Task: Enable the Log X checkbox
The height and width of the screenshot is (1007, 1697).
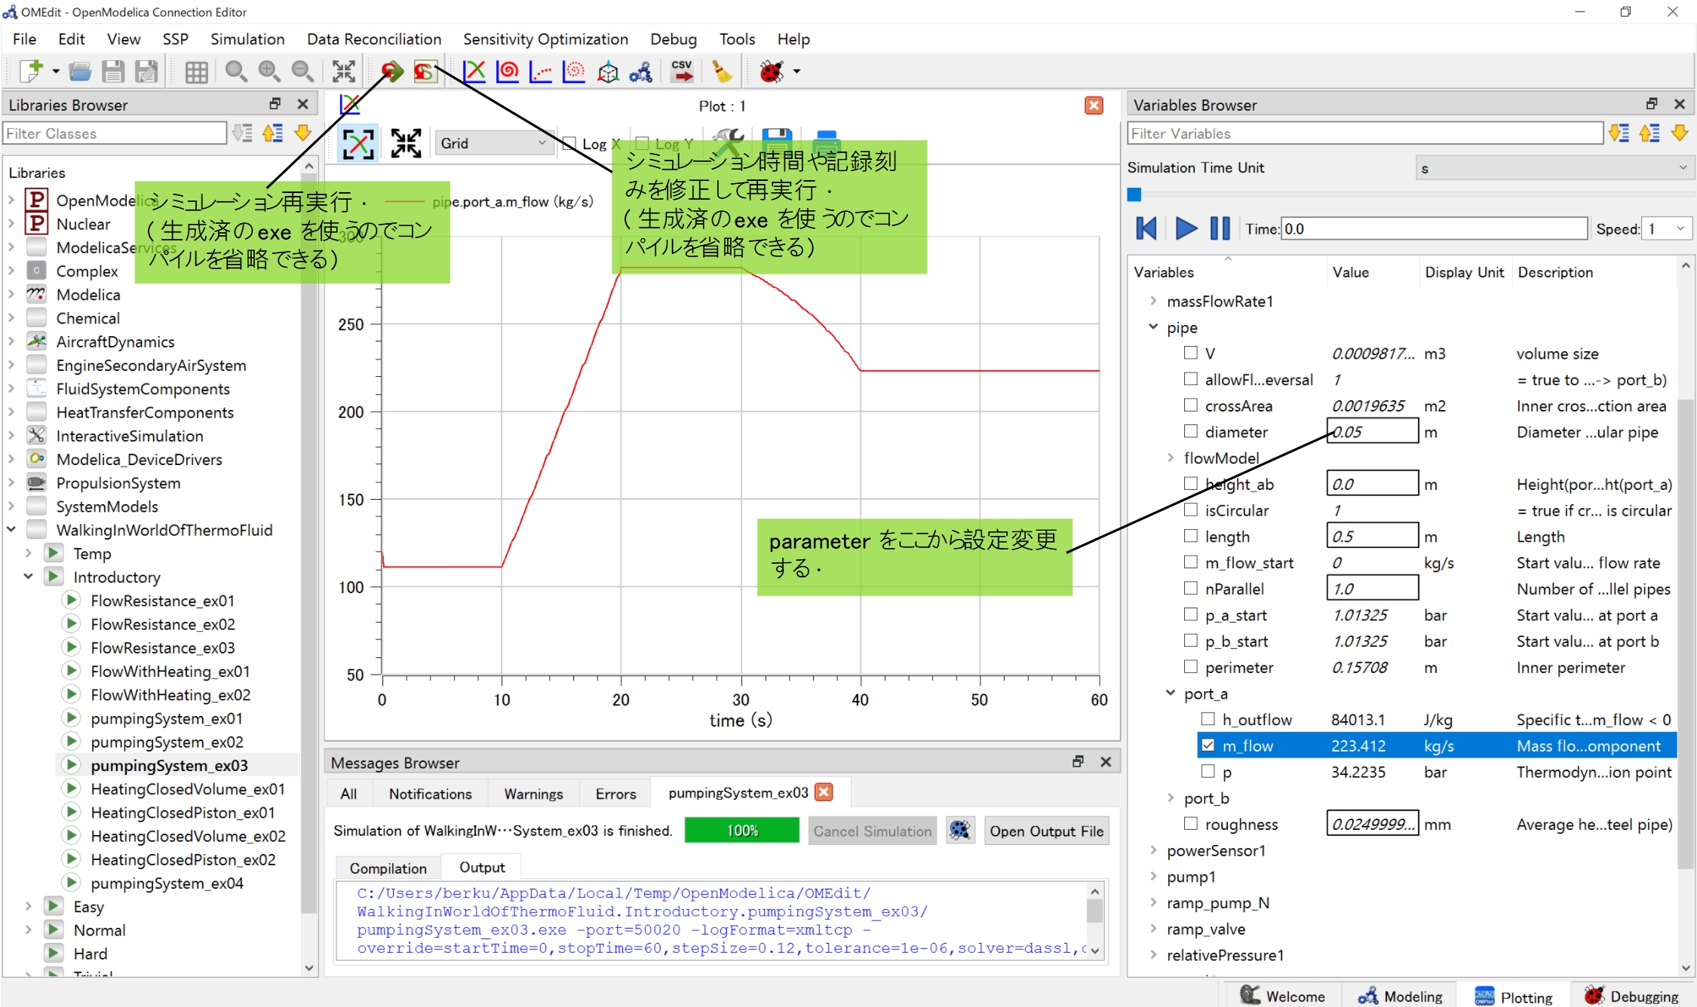Action: click(570, 143)
